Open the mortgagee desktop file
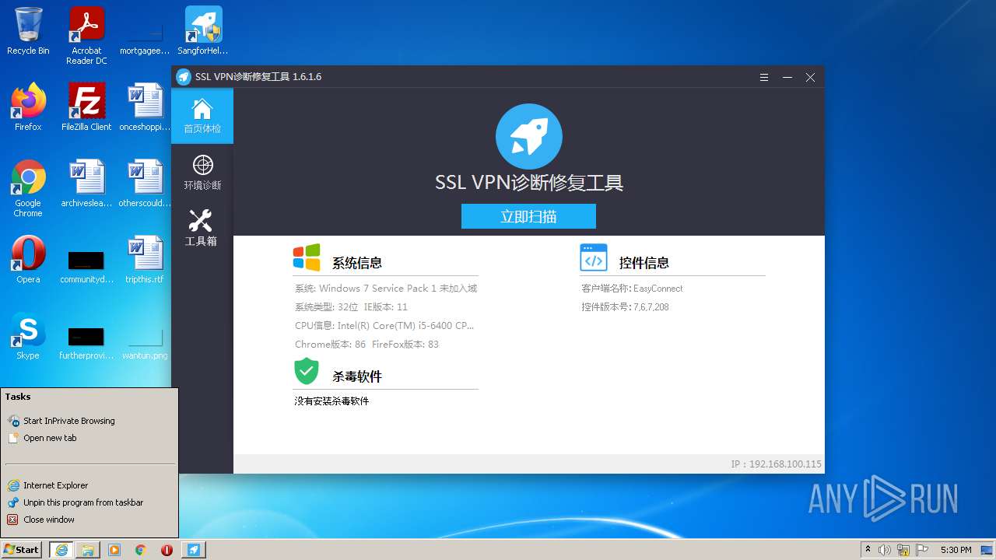996x560 pixels. pos(145,37)
